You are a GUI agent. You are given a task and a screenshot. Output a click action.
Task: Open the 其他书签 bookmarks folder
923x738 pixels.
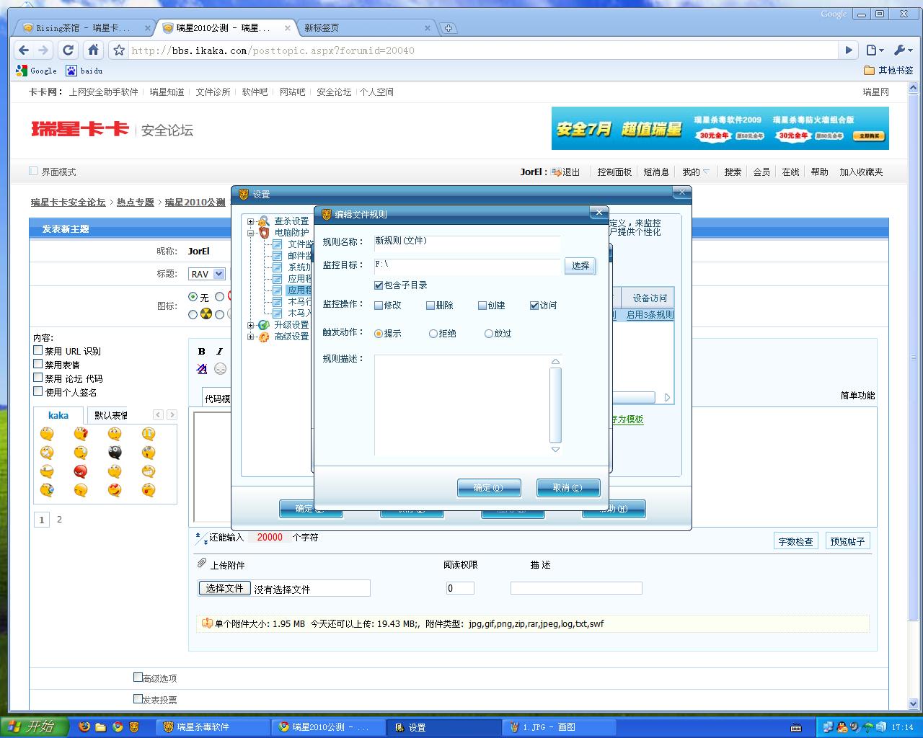coord(888,71)
